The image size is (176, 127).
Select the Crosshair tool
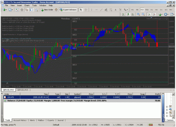click(86, 10)
